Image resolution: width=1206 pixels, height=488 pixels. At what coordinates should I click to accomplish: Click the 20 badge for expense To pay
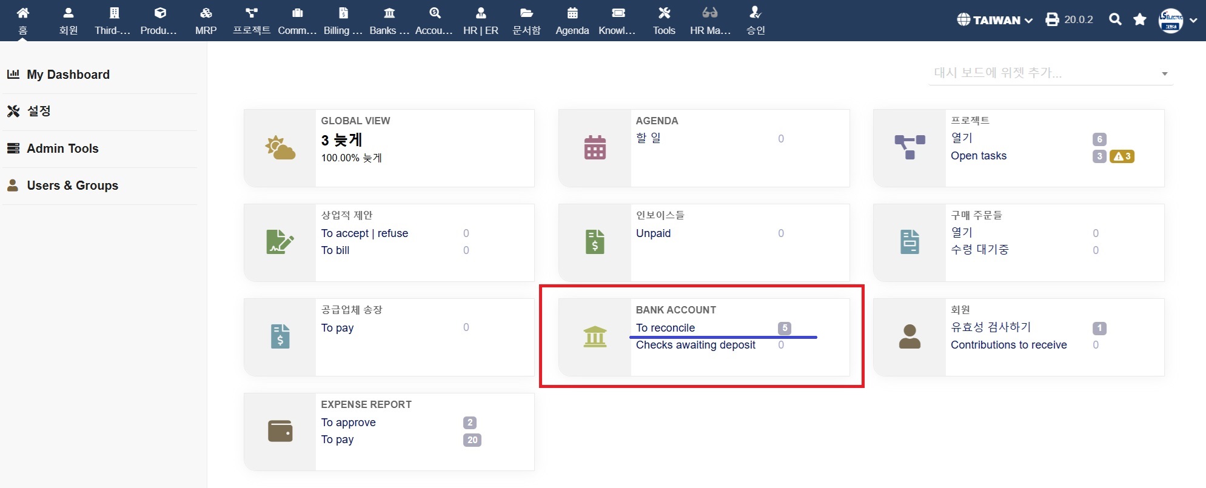(x=472, y=440)
